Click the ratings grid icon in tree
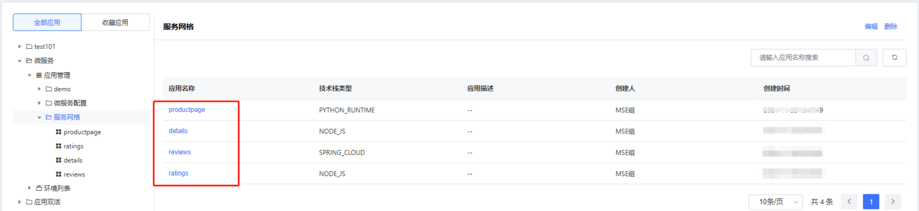Screen dimensions: 919x211 58,146
